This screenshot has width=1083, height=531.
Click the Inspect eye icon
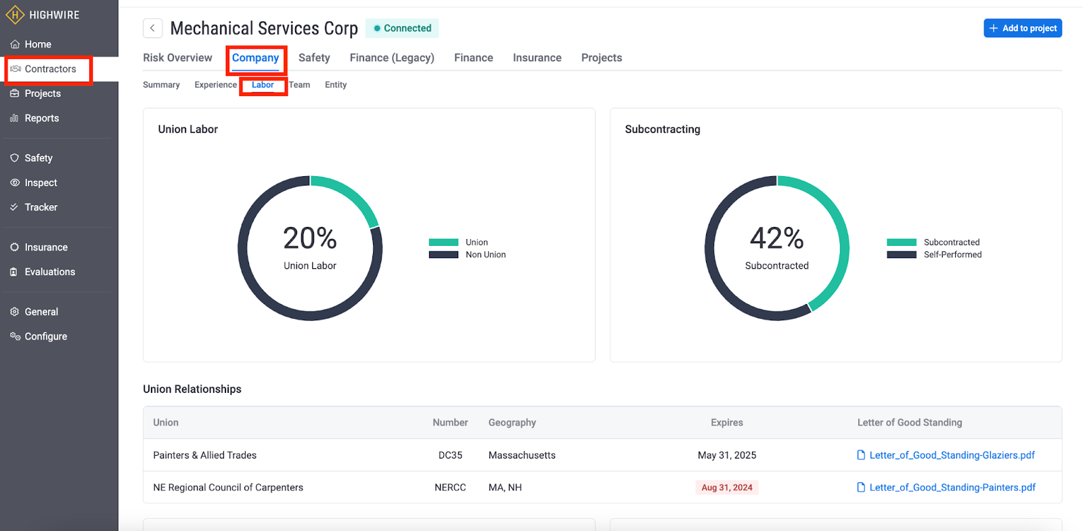click(15, 183)
